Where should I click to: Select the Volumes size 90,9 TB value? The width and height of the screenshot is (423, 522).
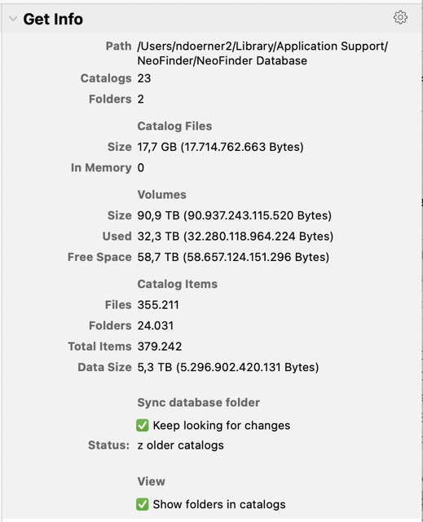pyautogui.click(x=235, y=215)
